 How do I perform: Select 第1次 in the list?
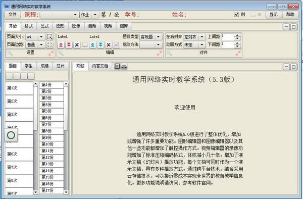point(19,88)
